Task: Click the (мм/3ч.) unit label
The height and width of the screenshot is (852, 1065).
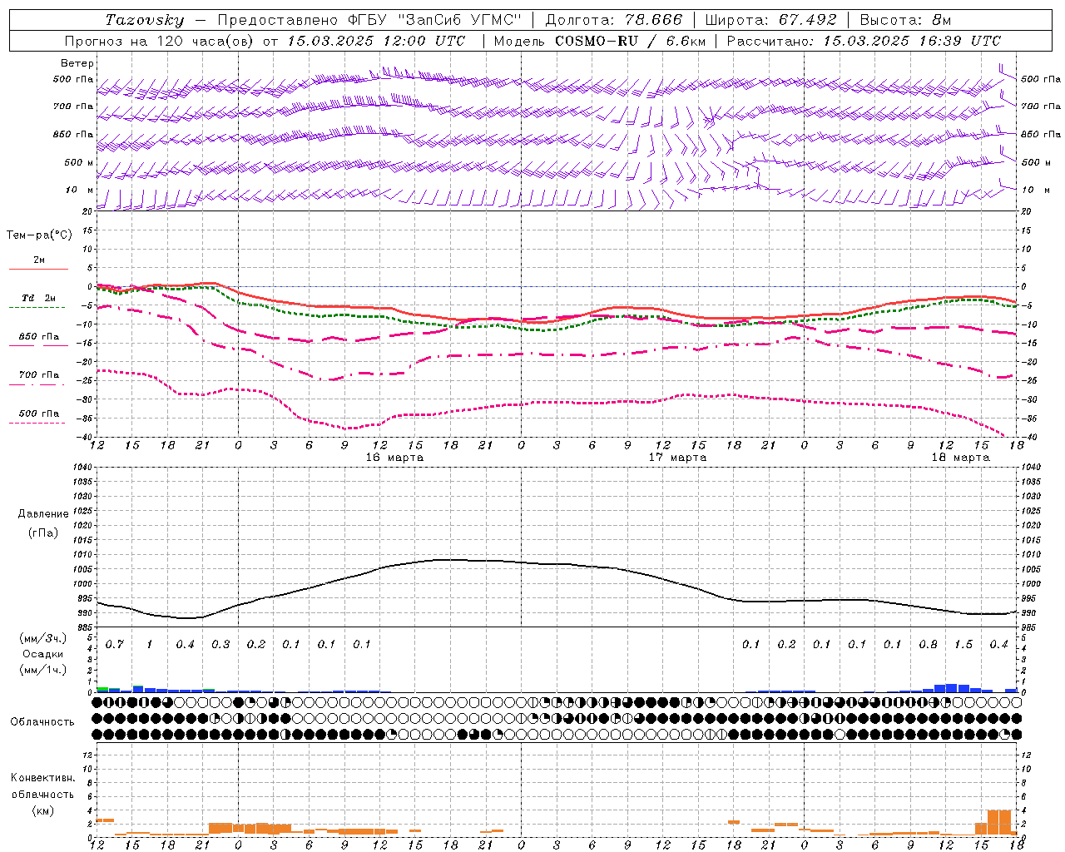Action: point(42,638)
